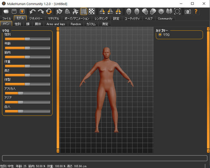
Task: Click the reset camera view icon
Action: point(177,11)
